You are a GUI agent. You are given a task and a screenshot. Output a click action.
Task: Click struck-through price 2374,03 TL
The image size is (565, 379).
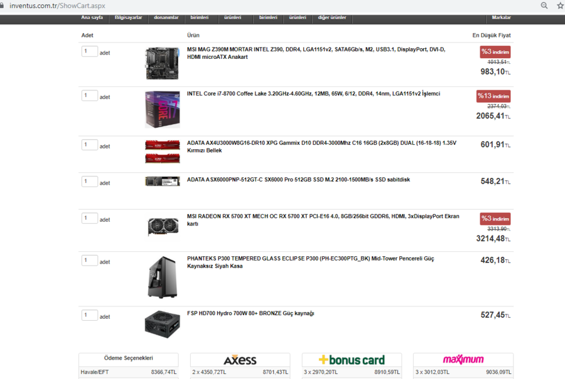(x=498, y=106)
